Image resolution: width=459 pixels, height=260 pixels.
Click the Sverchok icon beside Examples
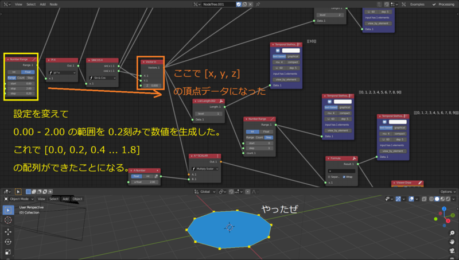(x=404, y=5)
